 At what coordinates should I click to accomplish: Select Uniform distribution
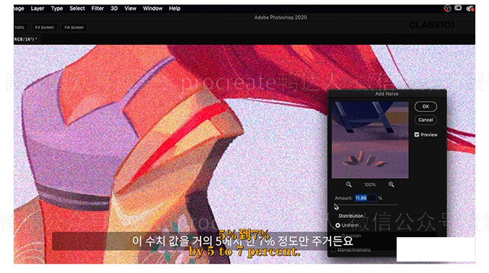(x=338, y=225)
